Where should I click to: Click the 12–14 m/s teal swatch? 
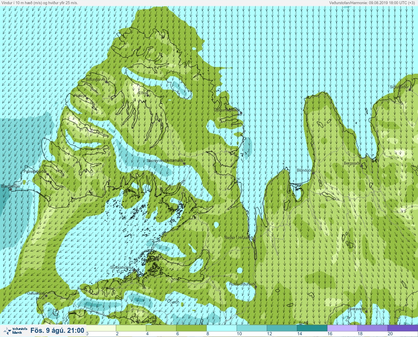click(282, 328)
